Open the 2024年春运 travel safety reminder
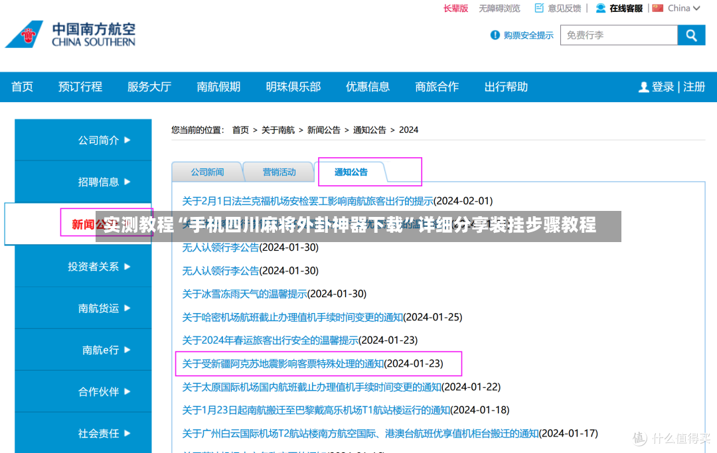This screenshot has height=453, width=717. point(270,340)
